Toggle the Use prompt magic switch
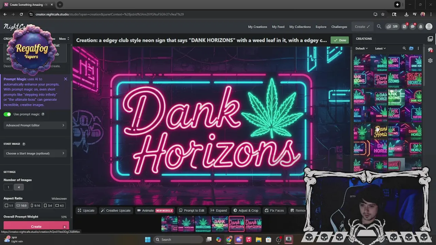 tap(7, 114)
